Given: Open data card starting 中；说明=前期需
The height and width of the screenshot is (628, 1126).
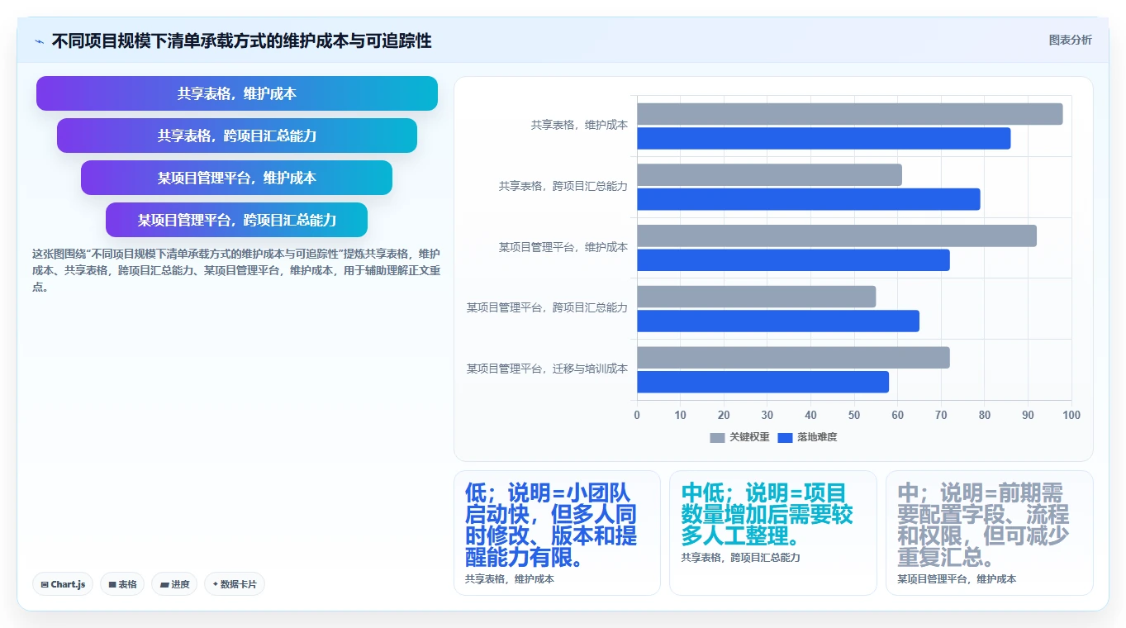Looking at the screenshot, I should click(x=989, y=533).
